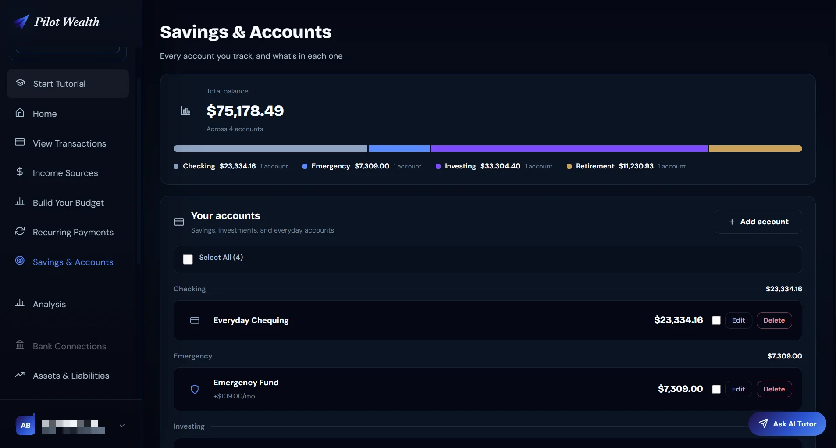The height and width of the screenshot is (448, 836).
Task: Click the Income Sources dollar icon
Action: point(20,172)
